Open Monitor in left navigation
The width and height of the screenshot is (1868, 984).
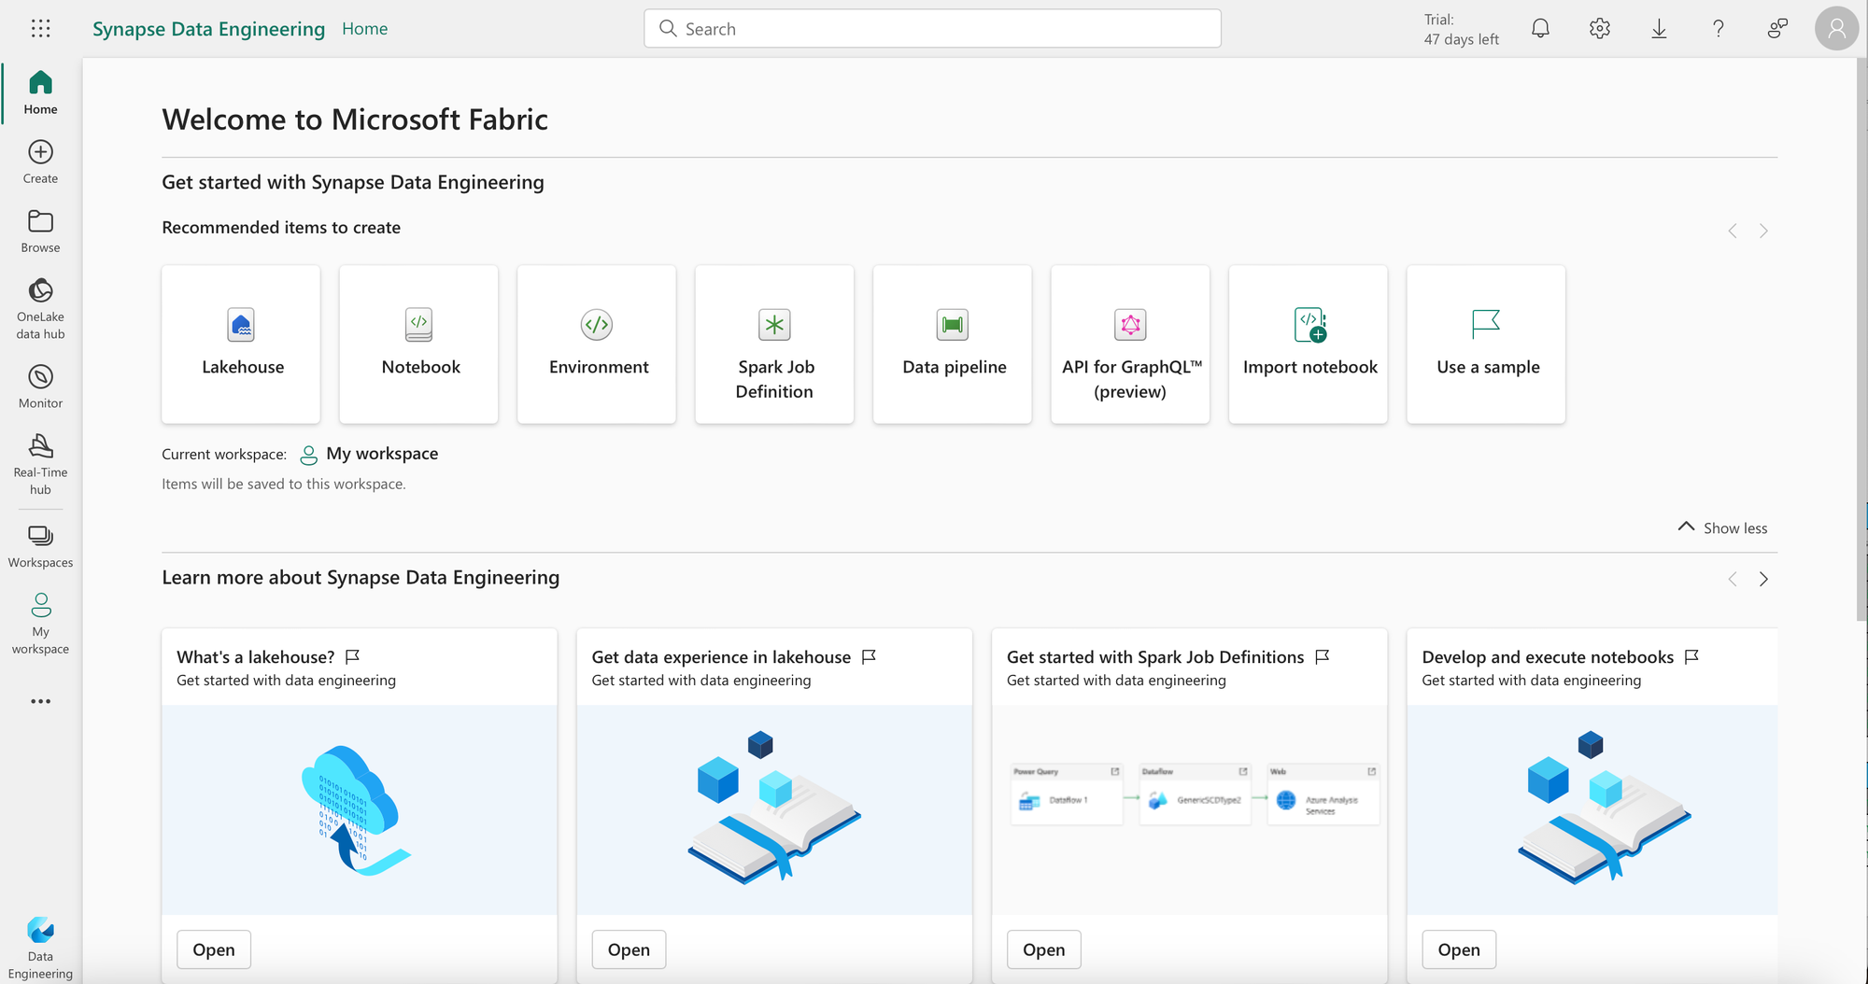(40, 387)
